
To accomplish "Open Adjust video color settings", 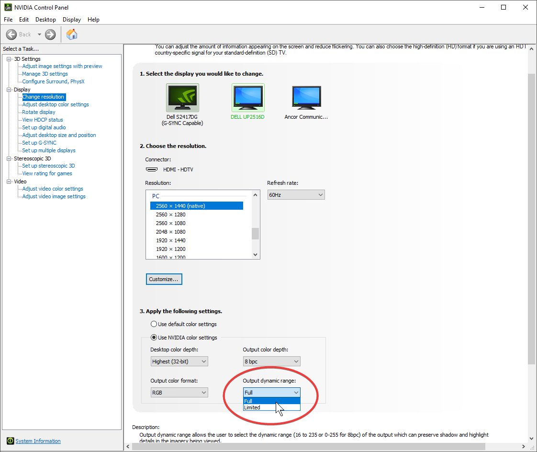I will [53, 189].
